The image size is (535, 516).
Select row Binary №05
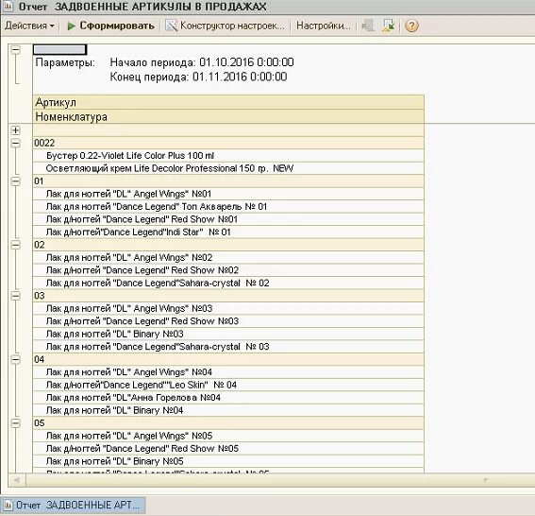(x=228, y=461)
